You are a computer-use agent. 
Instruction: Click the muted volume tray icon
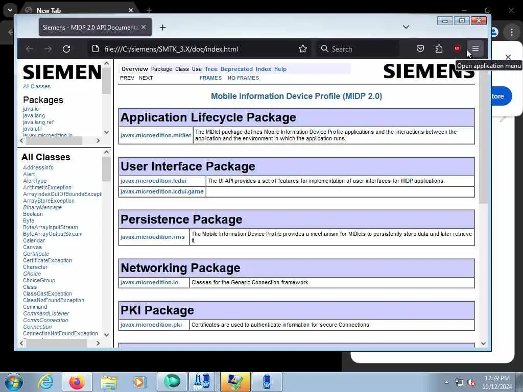[471, 383]
